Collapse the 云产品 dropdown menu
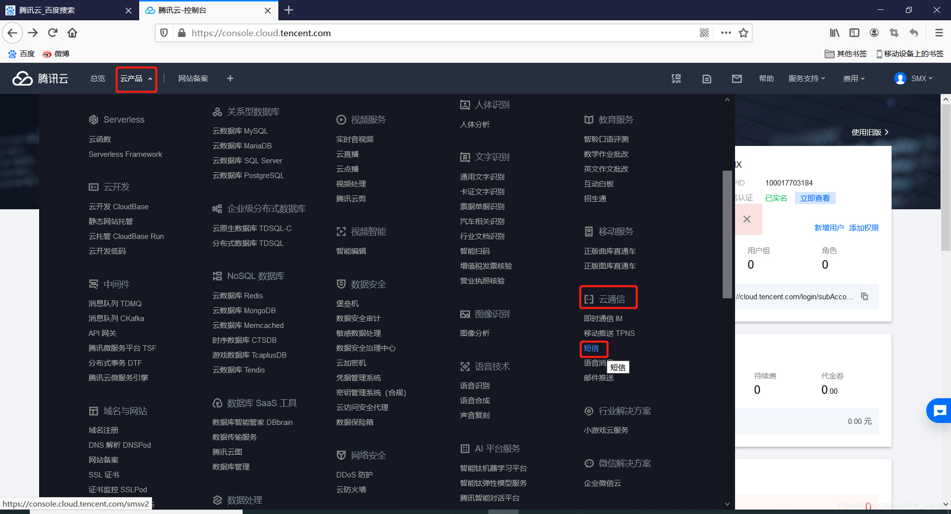 136,79
